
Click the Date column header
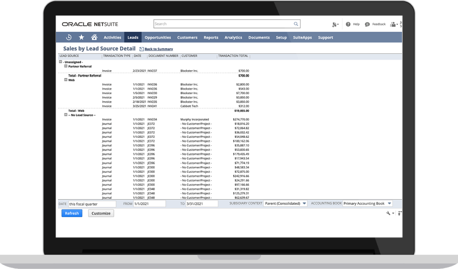[137, 56]
